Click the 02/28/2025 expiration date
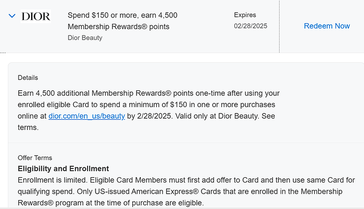The height and width of the screenshot is (209, 364). point(251,26)
